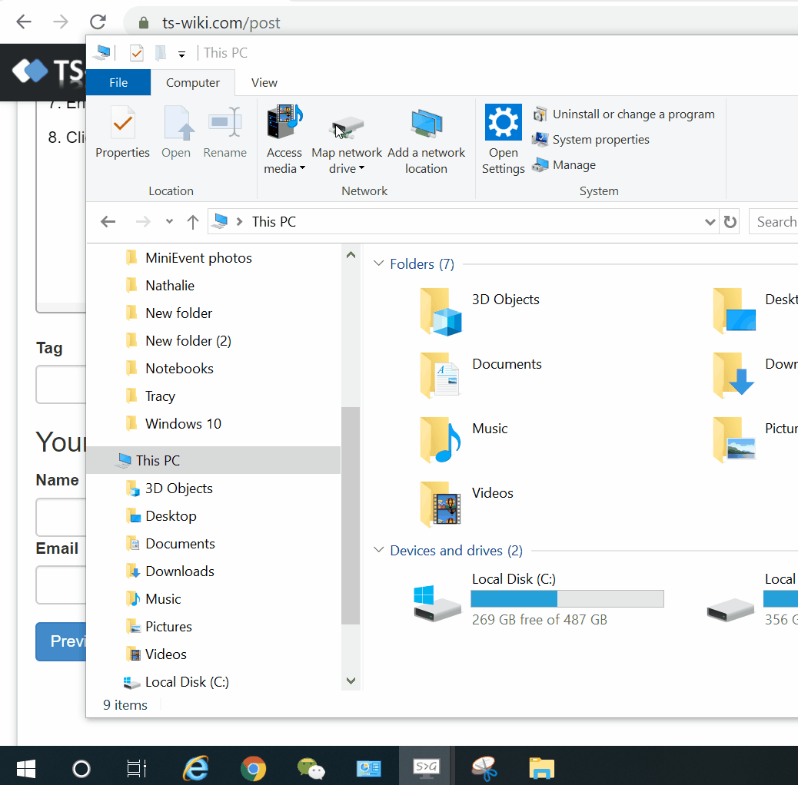
Task: Open the 3D Objects folder icon
Action: coord(441,311)
